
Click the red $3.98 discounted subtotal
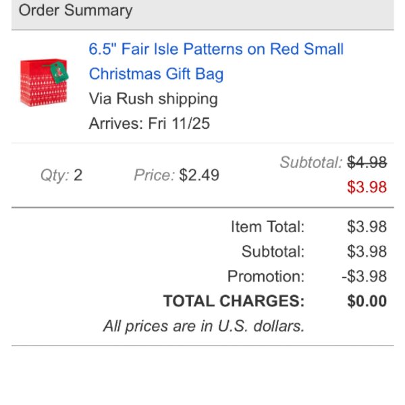click(x=367, y=187)
